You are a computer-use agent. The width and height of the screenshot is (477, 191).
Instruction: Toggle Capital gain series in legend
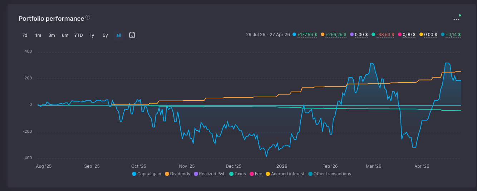tap(147, 174)
